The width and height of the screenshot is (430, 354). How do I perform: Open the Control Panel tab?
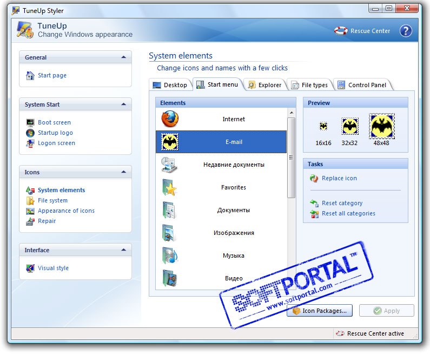(x=362, y=85)
